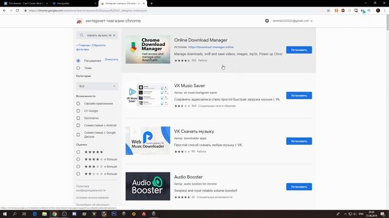This screenshot has width=389, height=218.
Task: Install the VK Music Saver extension
Action: point(299,96)
